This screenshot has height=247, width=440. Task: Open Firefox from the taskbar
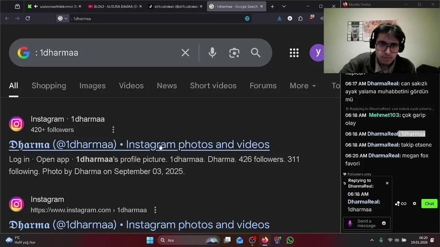point(265,240)
